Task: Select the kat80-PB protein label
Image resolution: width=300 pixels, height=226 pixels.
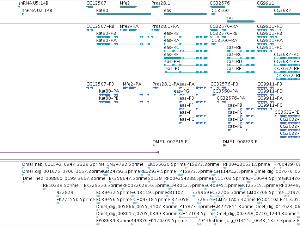Action: [x=109, y=98]
